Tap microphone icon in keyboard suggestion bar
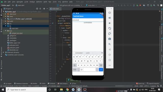The width and height of the screenshot is (163, 92). [x=102, y=53]
